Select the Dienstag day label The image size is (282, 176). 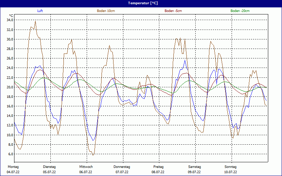tap(49, 166)
